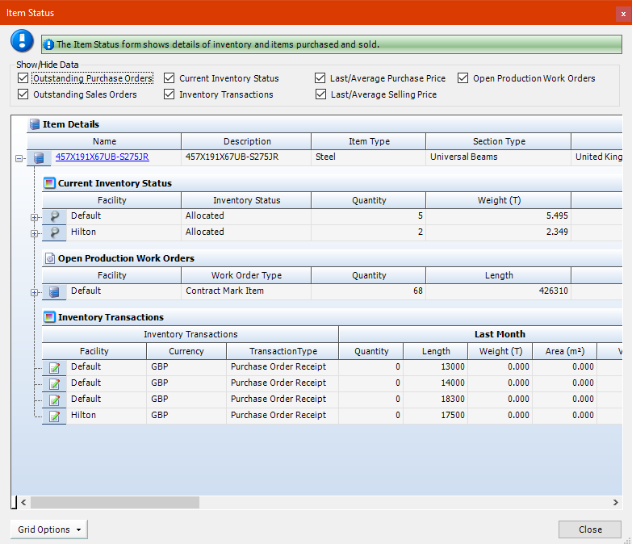
Task: Expand the Default facility inventory status row
Action: click(x=34, y=217)
